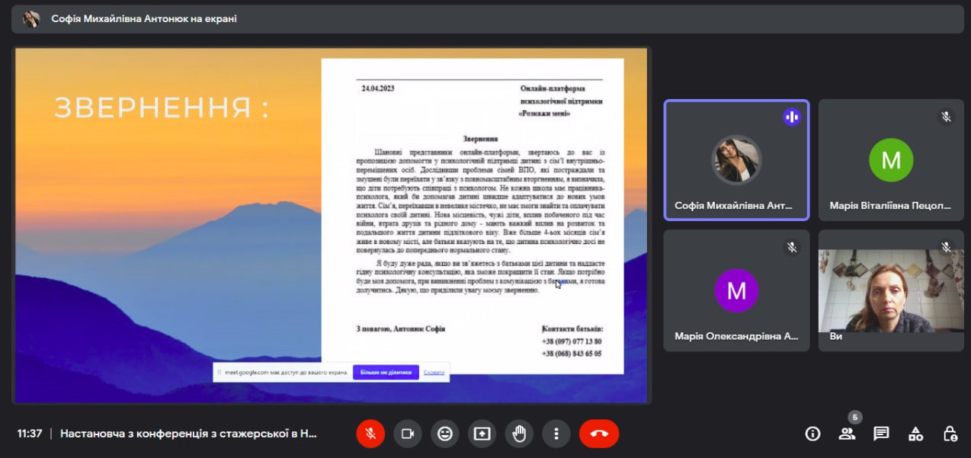Click the participant count badge showing 5
This screenshot has width=971, height=458.
click(855, 417)
